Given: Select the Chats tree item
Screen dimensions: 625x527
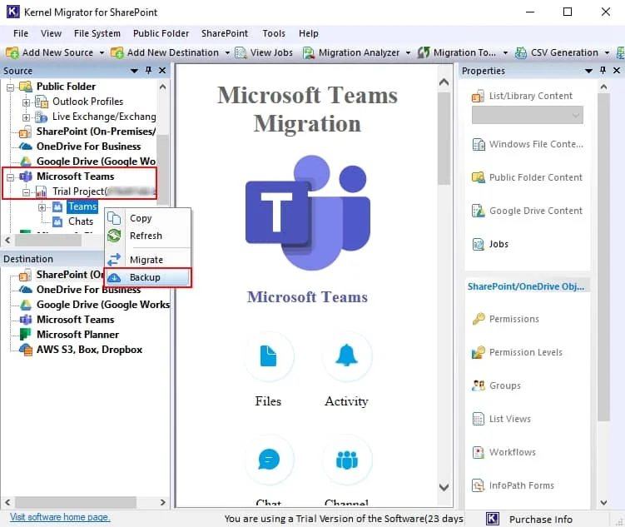Looking at the screenshot, I should [x=81, y=221].
